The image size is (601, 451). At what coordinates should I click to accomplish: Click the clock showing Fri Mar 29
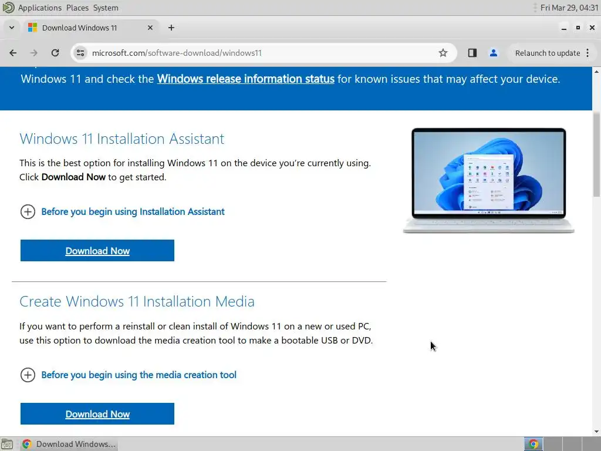click(x=569, y=8)
